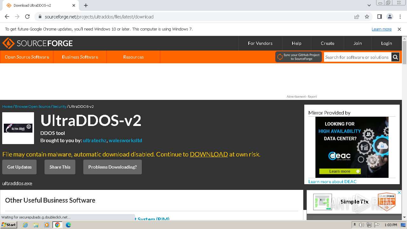Bookmark this page with the star icon
Screen dimensions: 407x229
[367, 17]
